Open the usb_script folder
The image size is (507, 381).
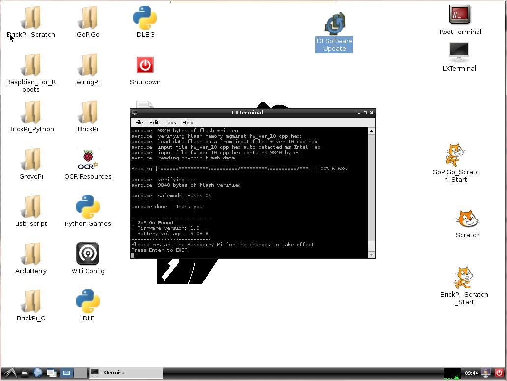31,207
